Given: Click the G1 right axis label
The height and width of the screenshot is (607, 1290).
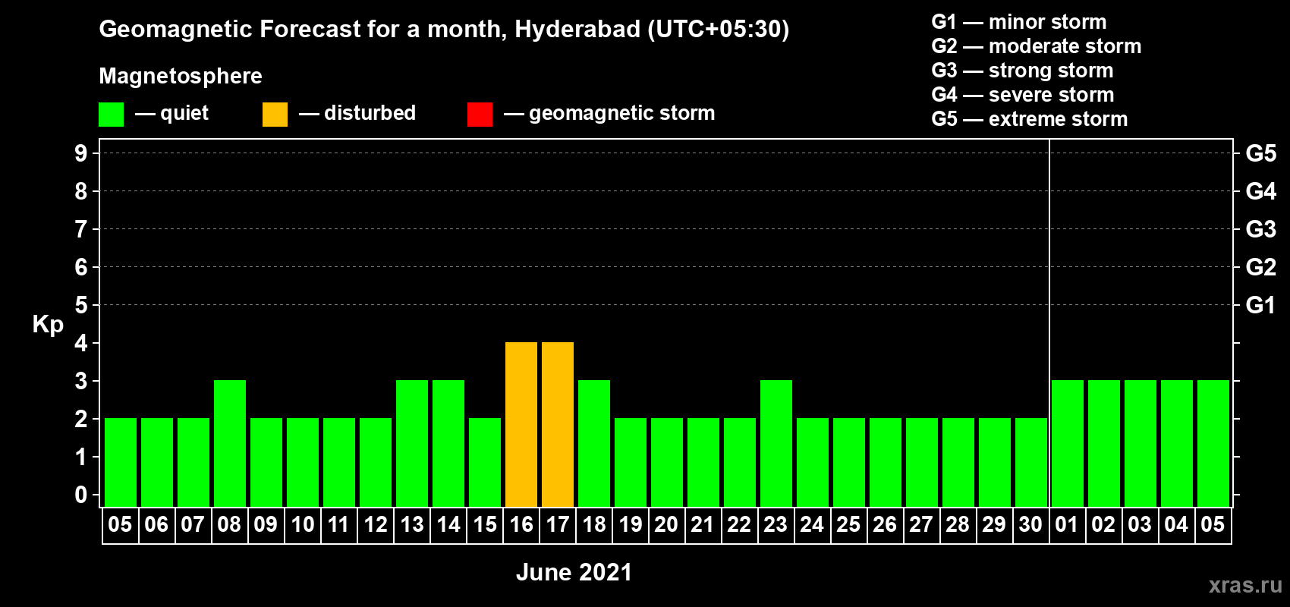Looking at the screenshot, I should 1261,305.
